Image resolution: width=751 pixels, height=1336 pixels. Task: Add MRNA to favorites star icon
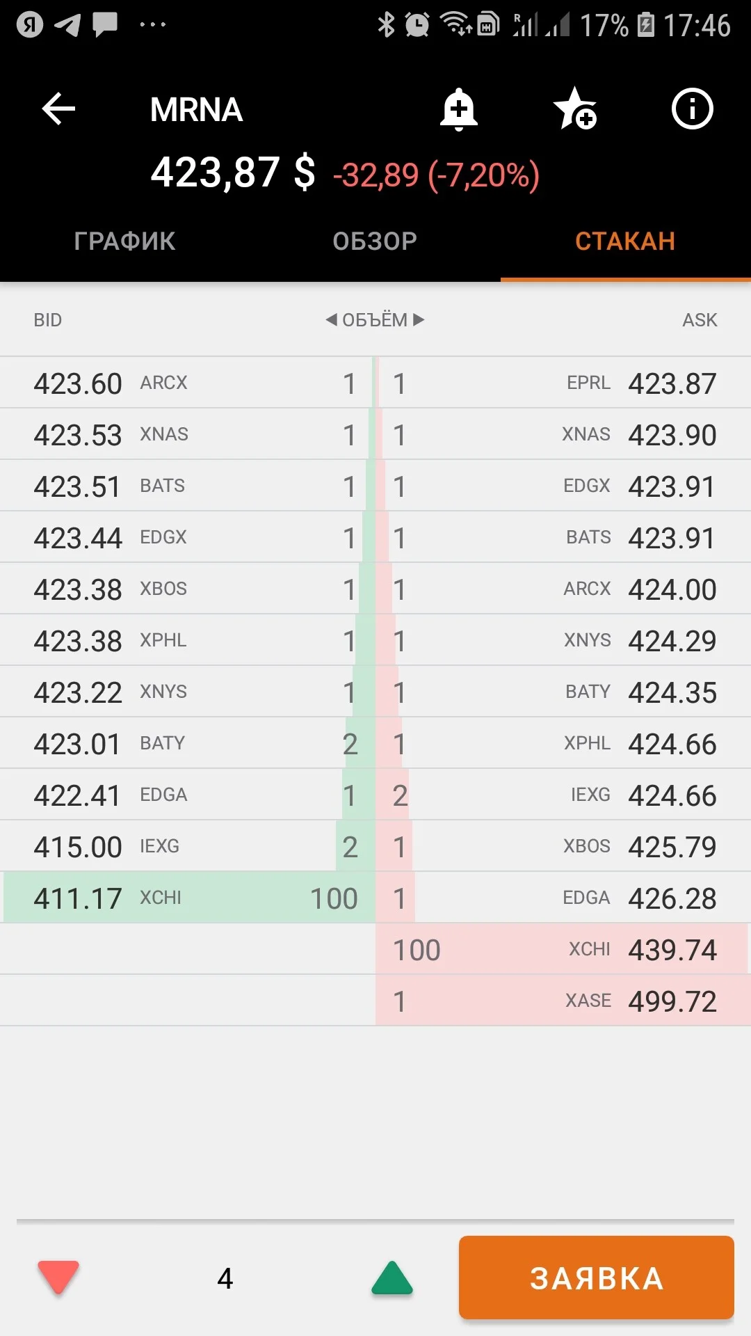575,109
